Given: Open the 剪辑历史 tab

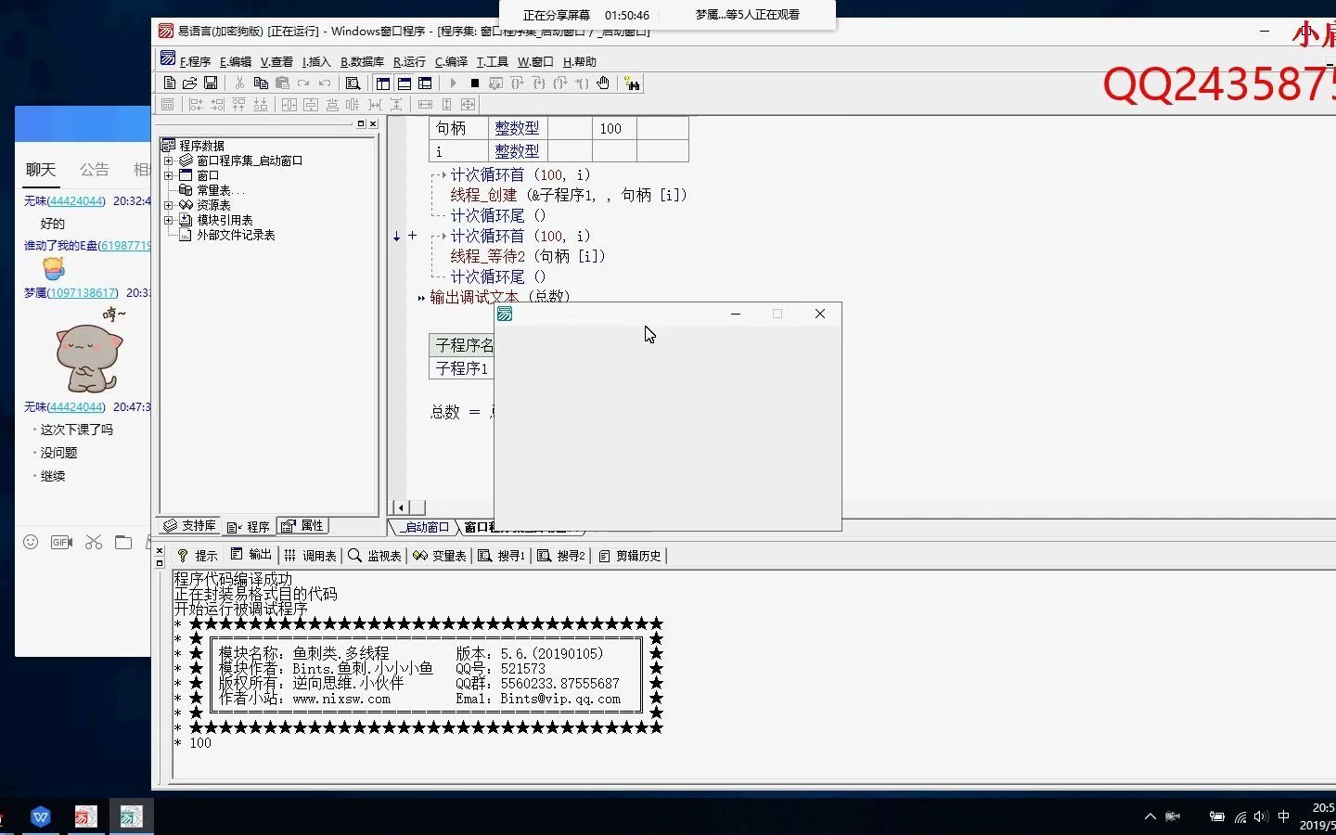Looking at the screenshot, I should (630, 556).
